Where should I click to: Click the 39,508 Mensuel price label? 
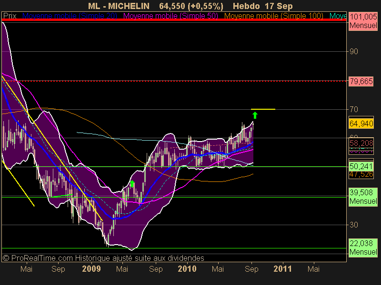coord(363,197)
